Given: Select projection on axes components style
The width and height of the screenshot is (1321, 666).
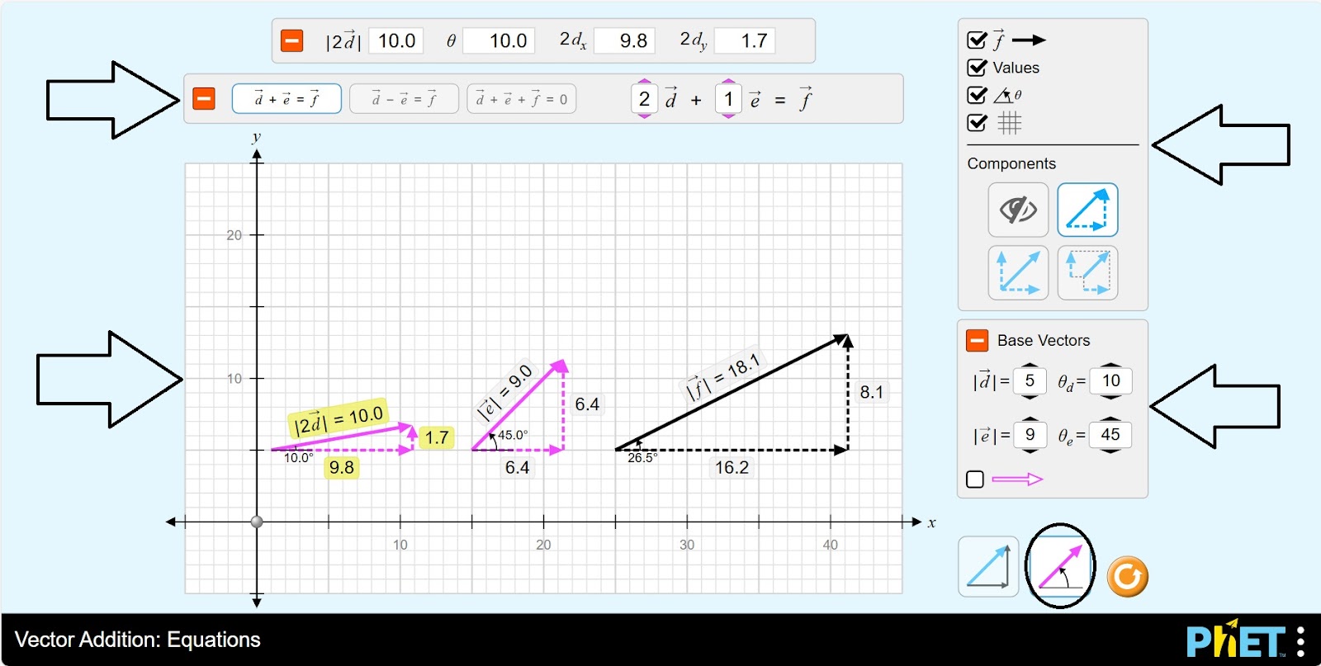Looking at the screenshot, I should [x=1087, y=272].
